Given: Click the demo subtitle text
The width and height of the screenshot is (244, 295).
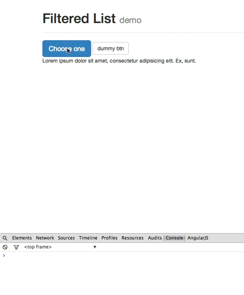Looking at the screenshot, I should click(x=130, y=20).
